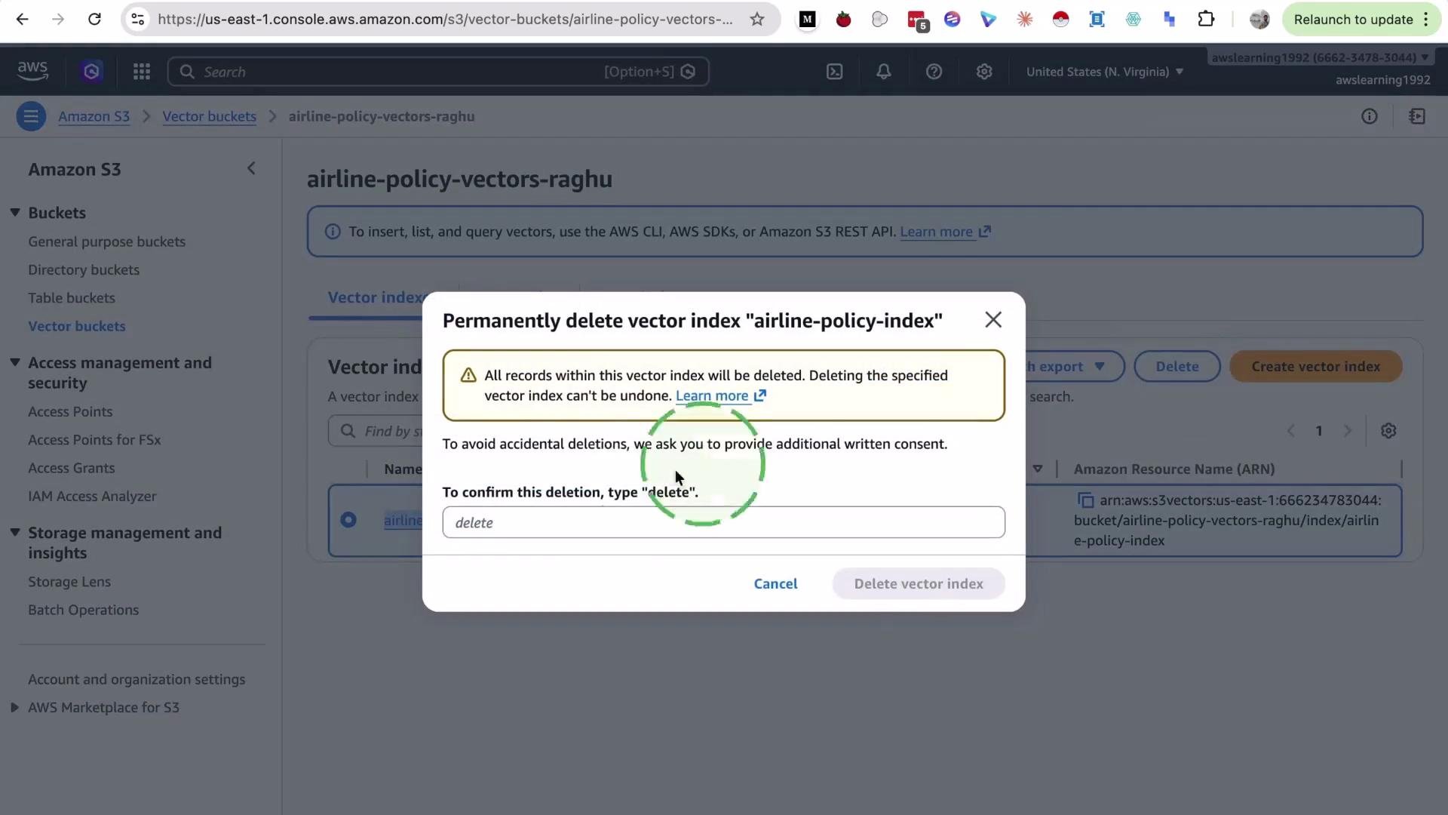Open Directory buckets
1448x815 pixels.
[x=84, y=269]
